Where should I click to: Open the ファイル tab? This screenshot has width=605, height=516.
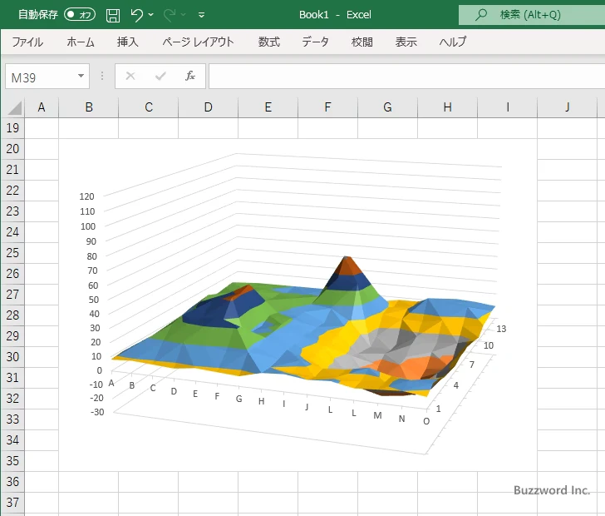click(27, 42)
